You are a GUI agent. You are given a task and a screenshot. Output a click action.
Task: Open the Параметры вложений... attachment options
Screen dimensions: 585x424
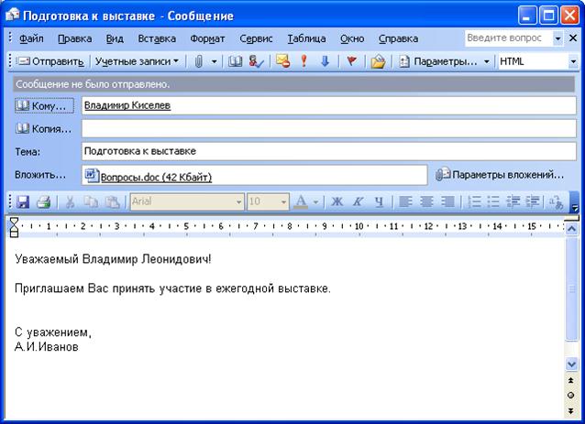coord(500,175)
